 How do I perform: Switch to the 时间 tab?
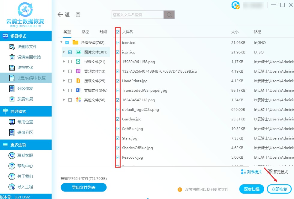[103, 32]
